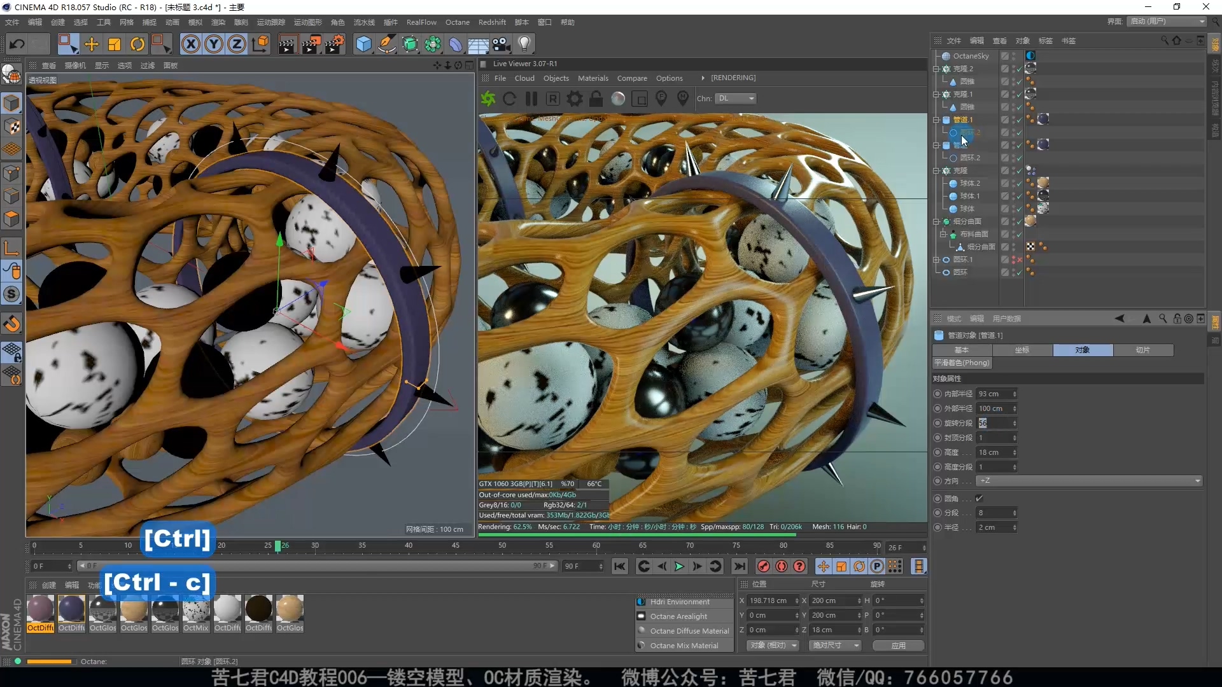Viewport: 1222px width, 687px height.
Task: Collapse the 克隆.1 object tree
Action: [936, 94]
